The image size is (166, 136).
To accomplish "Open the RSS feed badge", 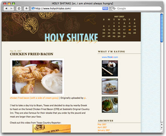I will 105,8.
